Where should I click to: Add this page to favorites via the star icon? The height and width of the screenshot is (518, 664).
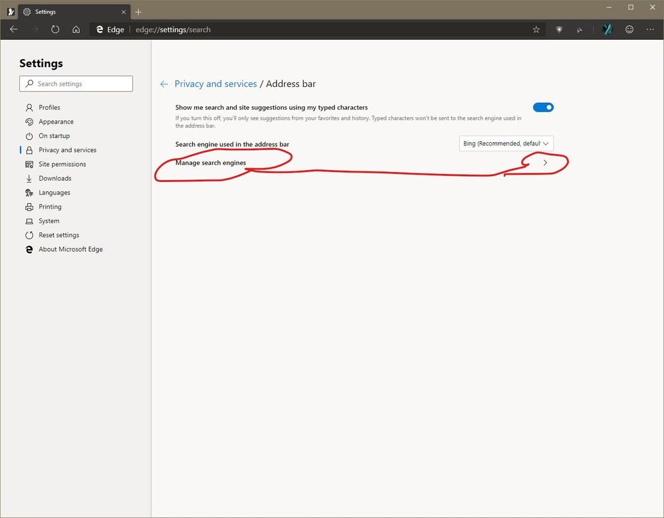click(536, 30)
